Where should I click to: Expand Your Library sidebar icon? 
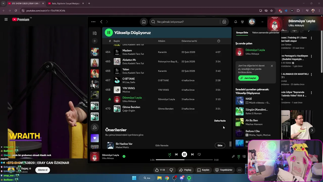tap(95, 33)
